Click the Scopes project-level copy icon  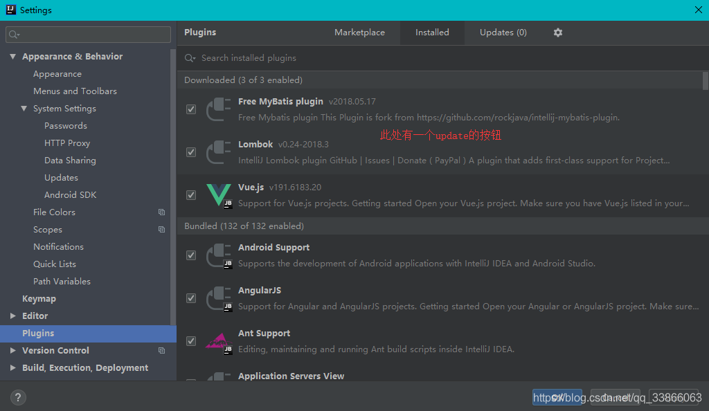[x=161, y=230]
